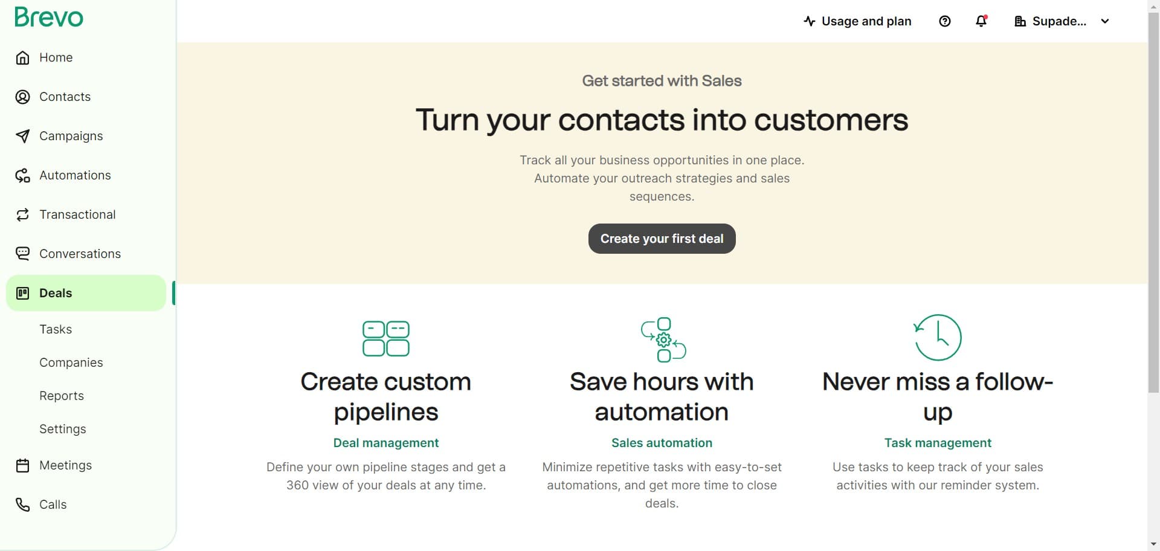The height and width of the screenshot is (551, 1160).
Task: Select Reports in the Deals sidebar
Action: (62, 396)
